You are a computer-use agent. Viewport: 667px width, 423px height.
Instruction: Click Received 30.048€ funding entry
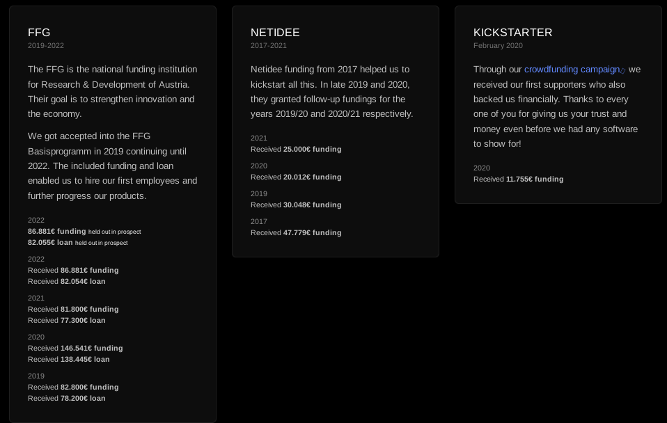tap(296, 205)
